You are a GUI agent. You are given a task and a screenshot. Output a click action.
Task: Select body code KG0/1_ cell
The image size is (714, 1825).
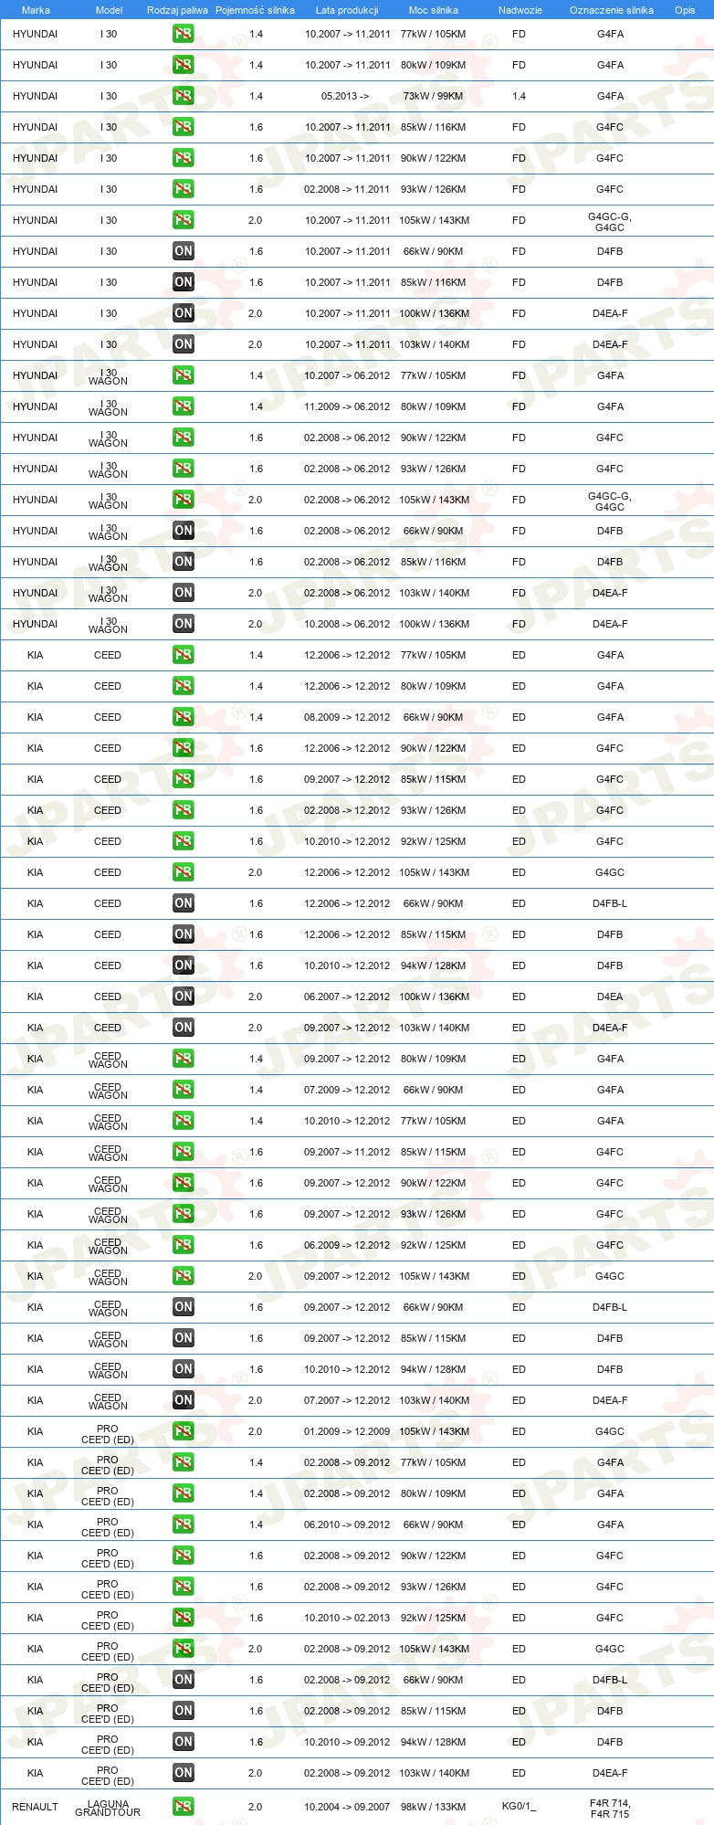[519, 1807]
